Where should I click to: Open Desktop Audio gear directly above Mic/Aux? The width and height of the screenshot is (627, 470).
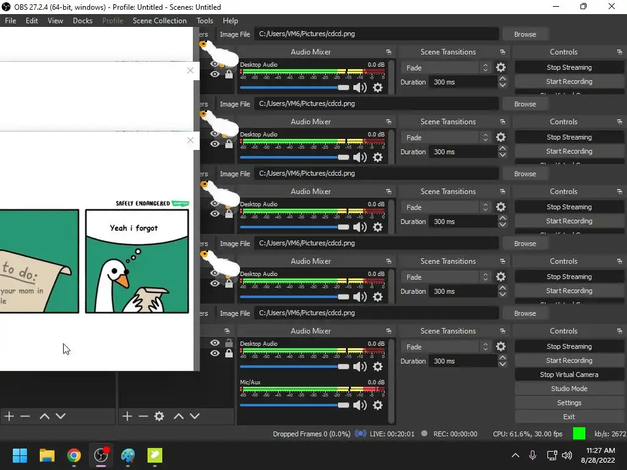coord(378,367)
